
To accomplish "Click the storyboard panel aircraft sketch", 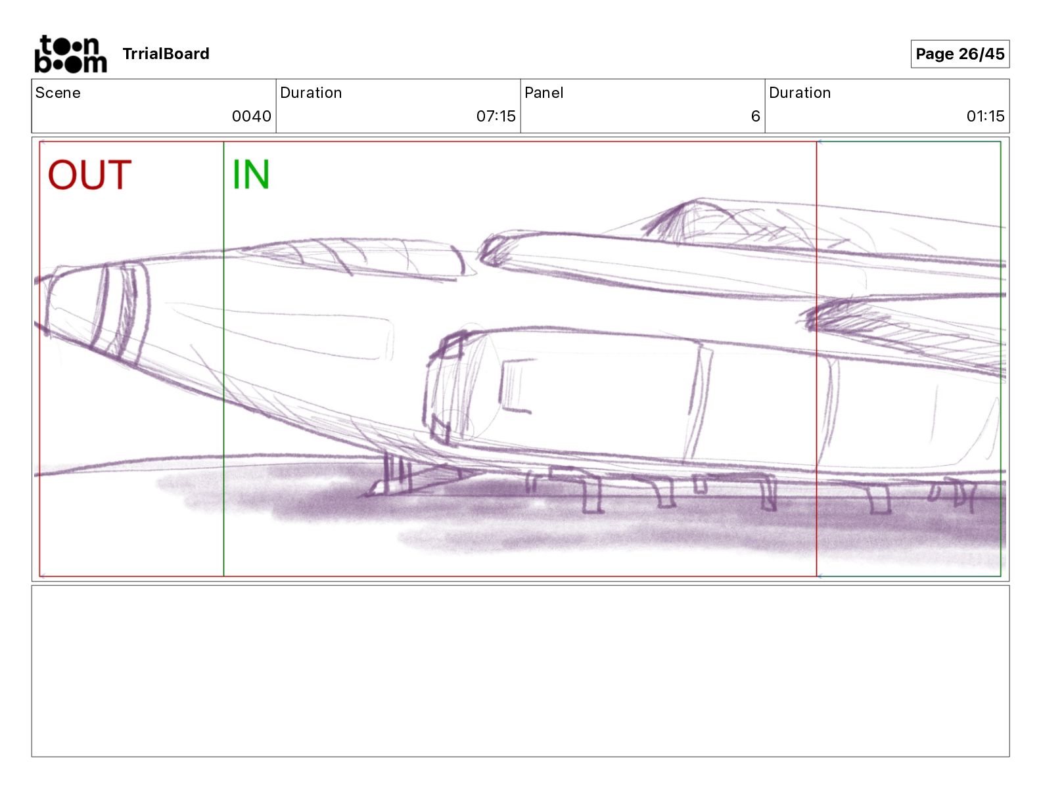I will point(520,359).
